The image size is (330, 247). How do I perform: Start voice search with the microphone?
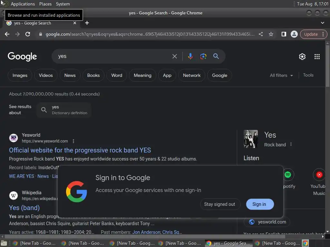click(x=190, y=56)
